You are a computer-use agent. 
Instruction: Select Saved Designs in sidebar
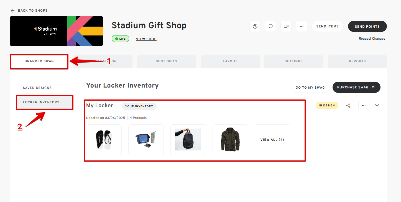click(37, 88)
